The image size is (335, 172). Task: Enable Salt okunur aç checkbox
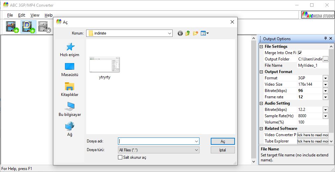pyautogui.click(x=120, y=157)
